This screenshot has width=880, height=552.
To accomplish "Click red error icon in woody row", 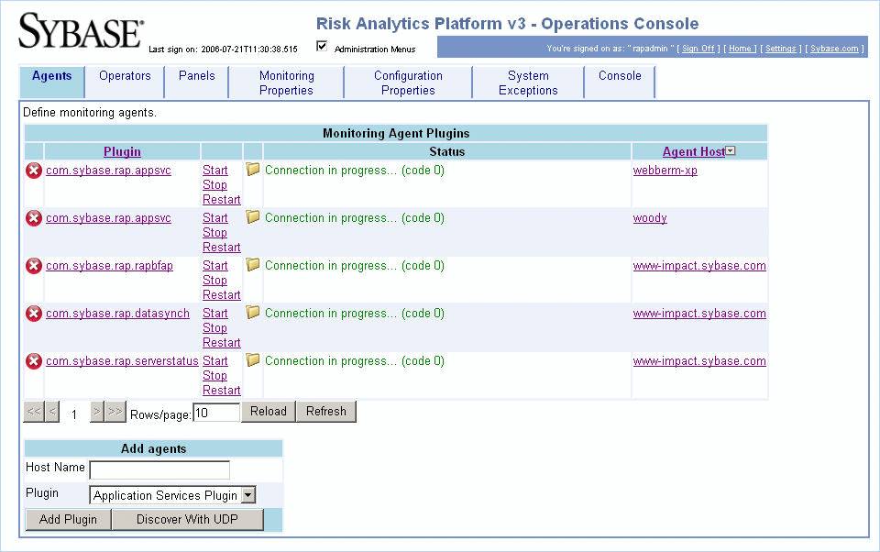I will pos(34,218).
